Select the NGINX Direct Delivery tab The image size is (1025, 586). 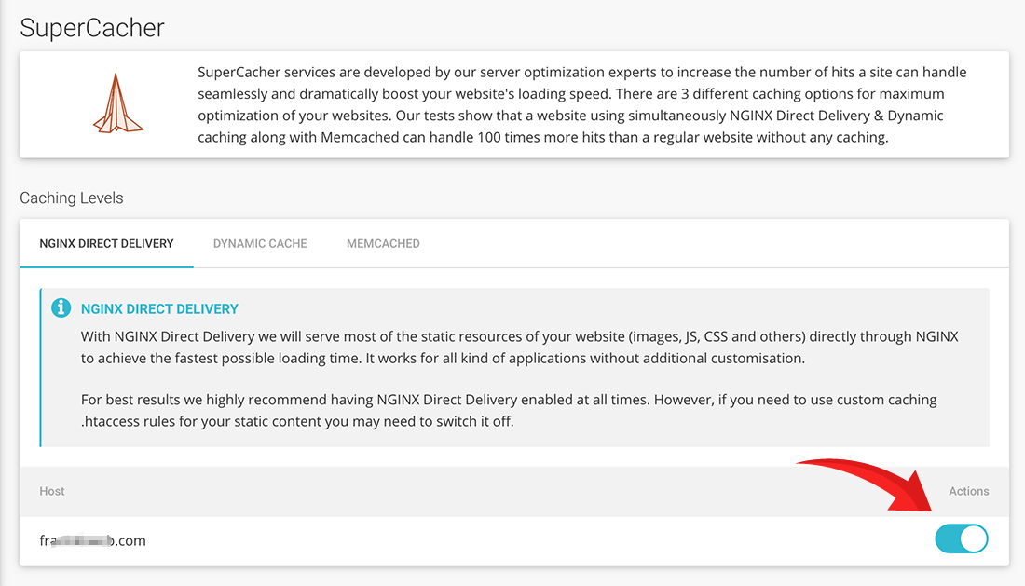[x=106, y=244]
